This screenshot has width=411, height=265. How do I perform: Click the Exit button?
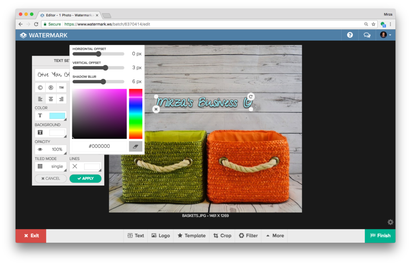point(31,236)
